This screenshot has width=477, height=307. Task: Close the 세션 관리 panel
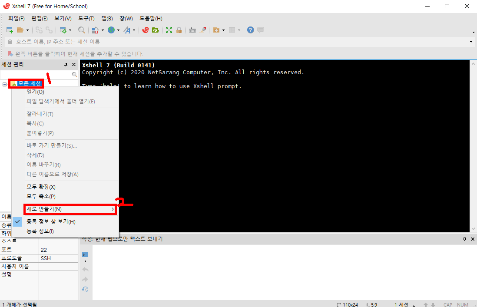click(73, 64)
